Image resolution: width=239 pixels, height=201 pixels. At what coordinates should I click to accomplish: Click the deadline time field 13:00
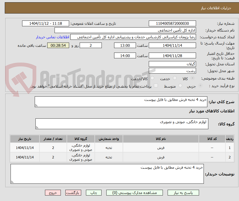125,45
